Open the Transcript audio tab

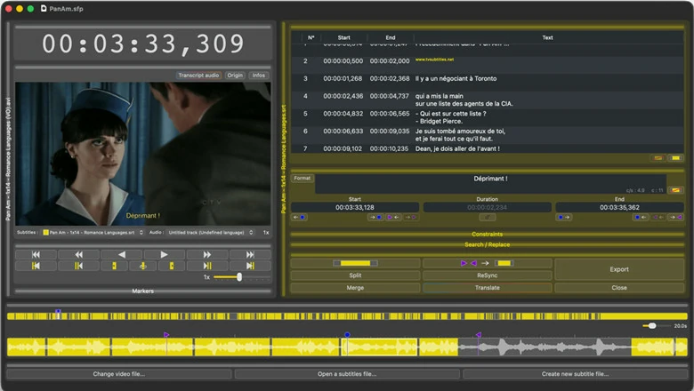(198, 76)
